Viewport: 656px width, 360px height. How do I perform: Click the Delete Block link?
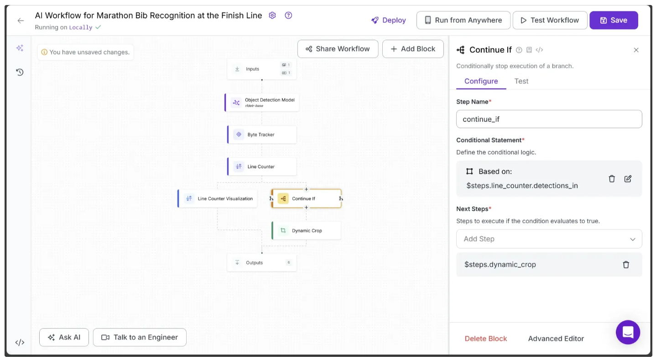pos(485,339)
